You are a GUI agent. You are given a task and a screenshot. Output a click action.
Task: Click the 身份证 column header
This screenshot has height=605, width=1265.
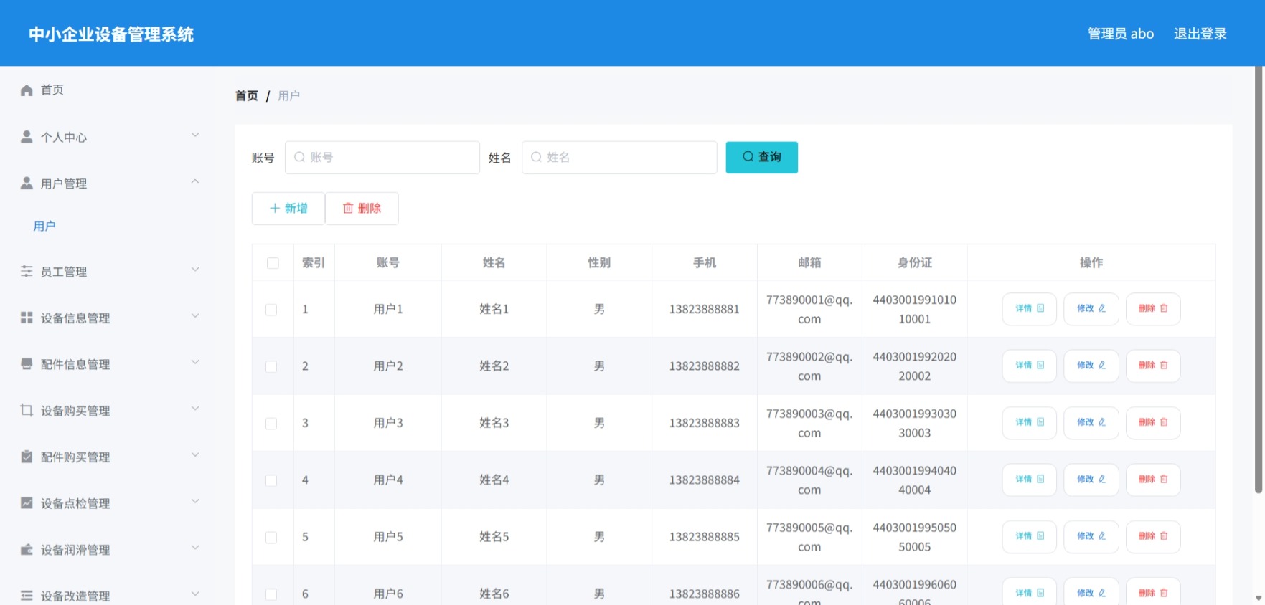click(x=914, y=262)
